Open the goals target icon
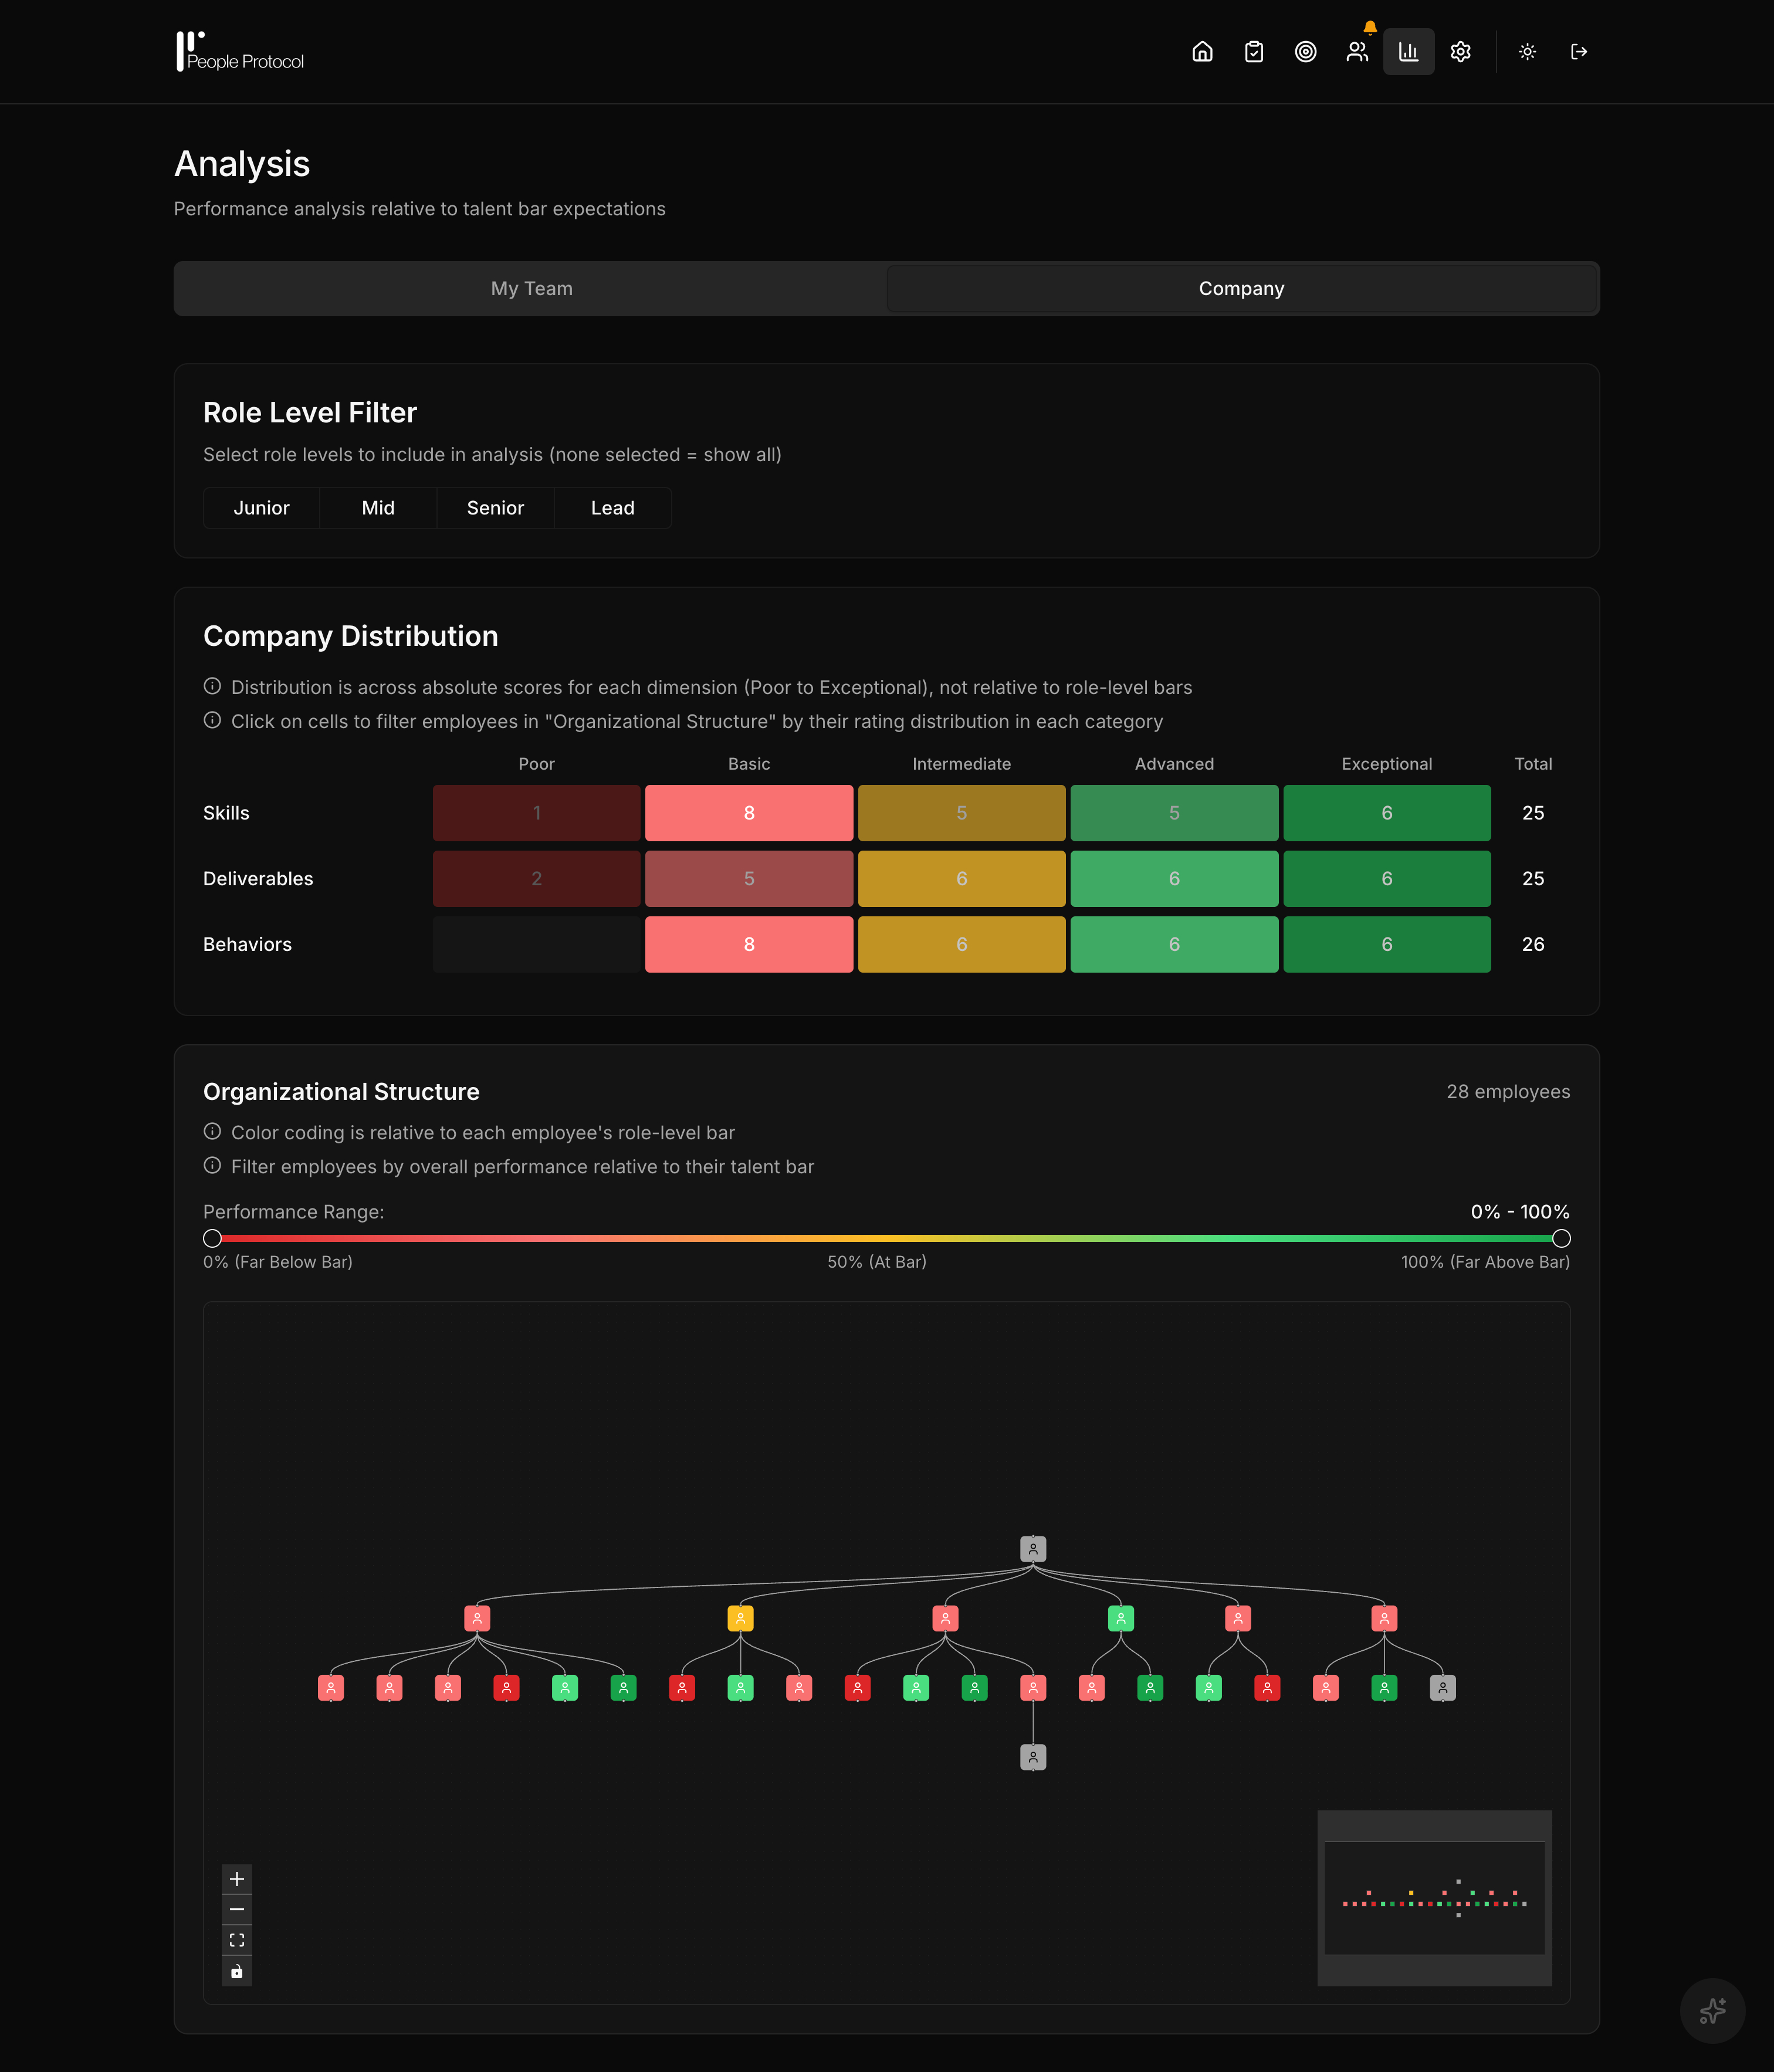1774x2072 pixels. click(x=1305, y=51)
